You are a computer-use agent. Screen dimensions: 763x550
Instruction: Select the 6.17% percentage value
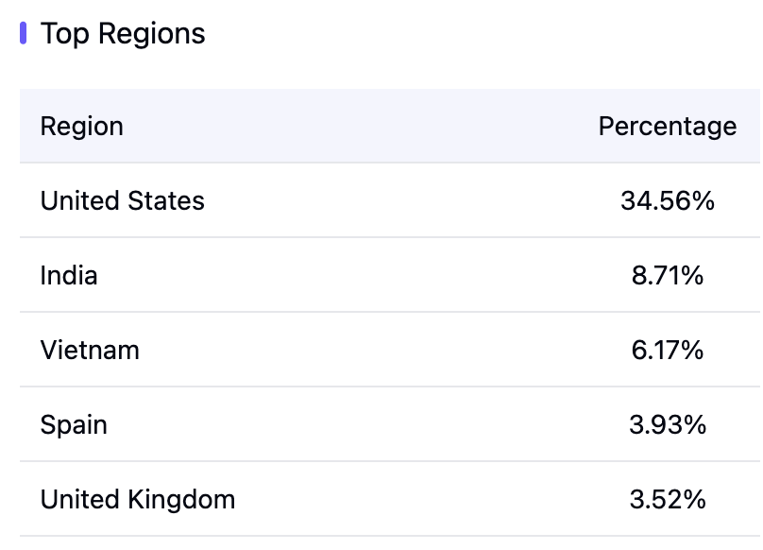(667, 350)
